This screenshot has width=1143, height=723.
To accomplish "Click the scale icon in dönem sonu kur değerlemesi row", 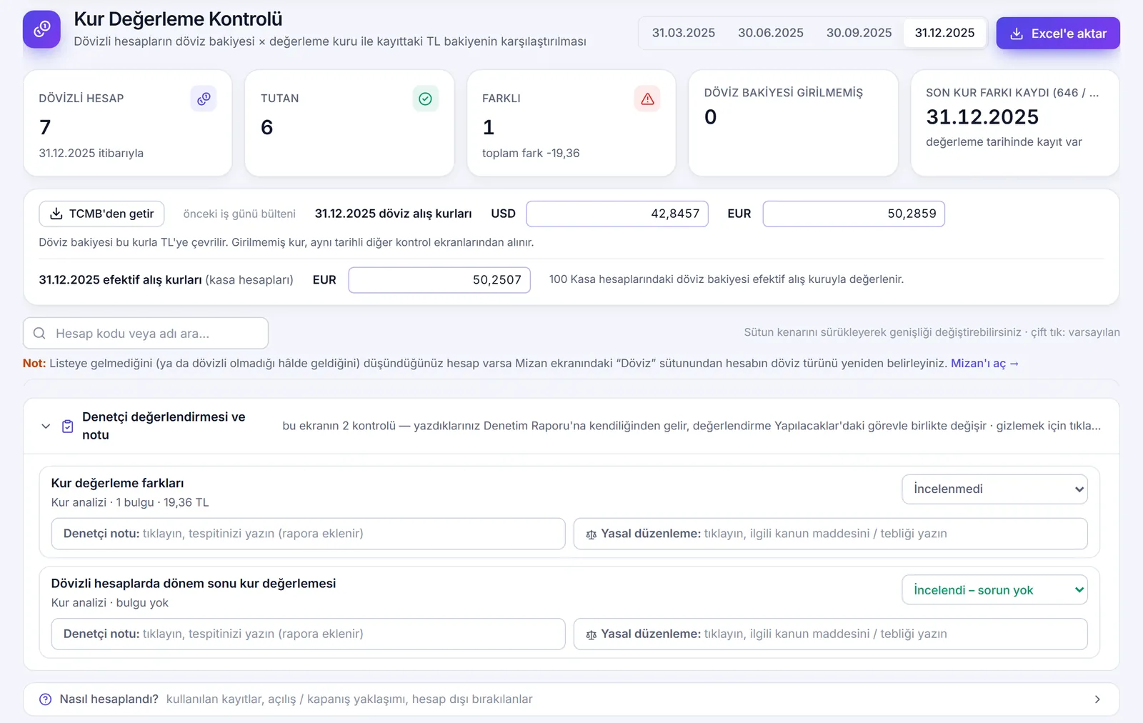I will point(591,634).
